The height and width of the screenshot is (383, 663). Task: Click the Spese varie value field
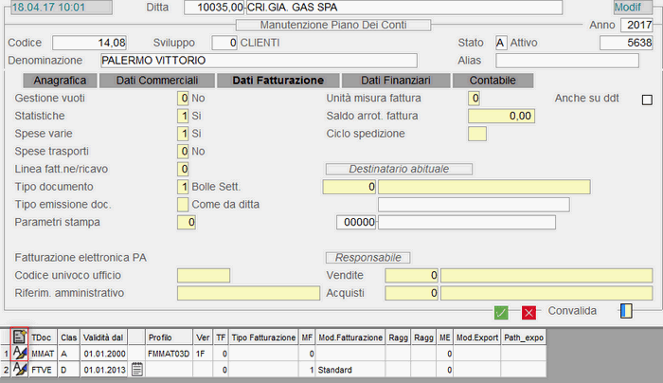183,134
